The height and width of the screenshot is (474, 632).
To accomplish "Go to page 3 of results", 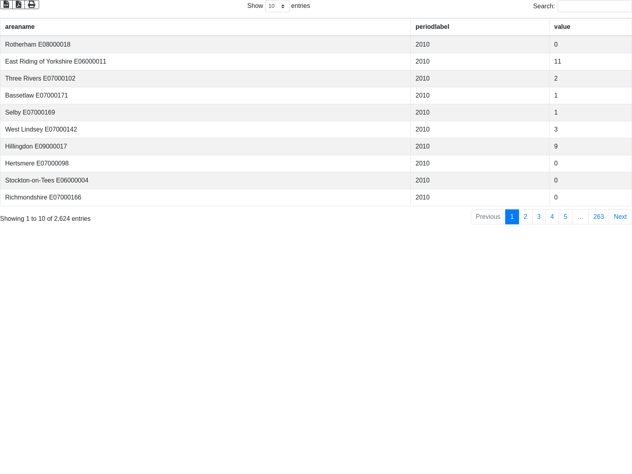I will pyautogui.click(x=539, y=217).
